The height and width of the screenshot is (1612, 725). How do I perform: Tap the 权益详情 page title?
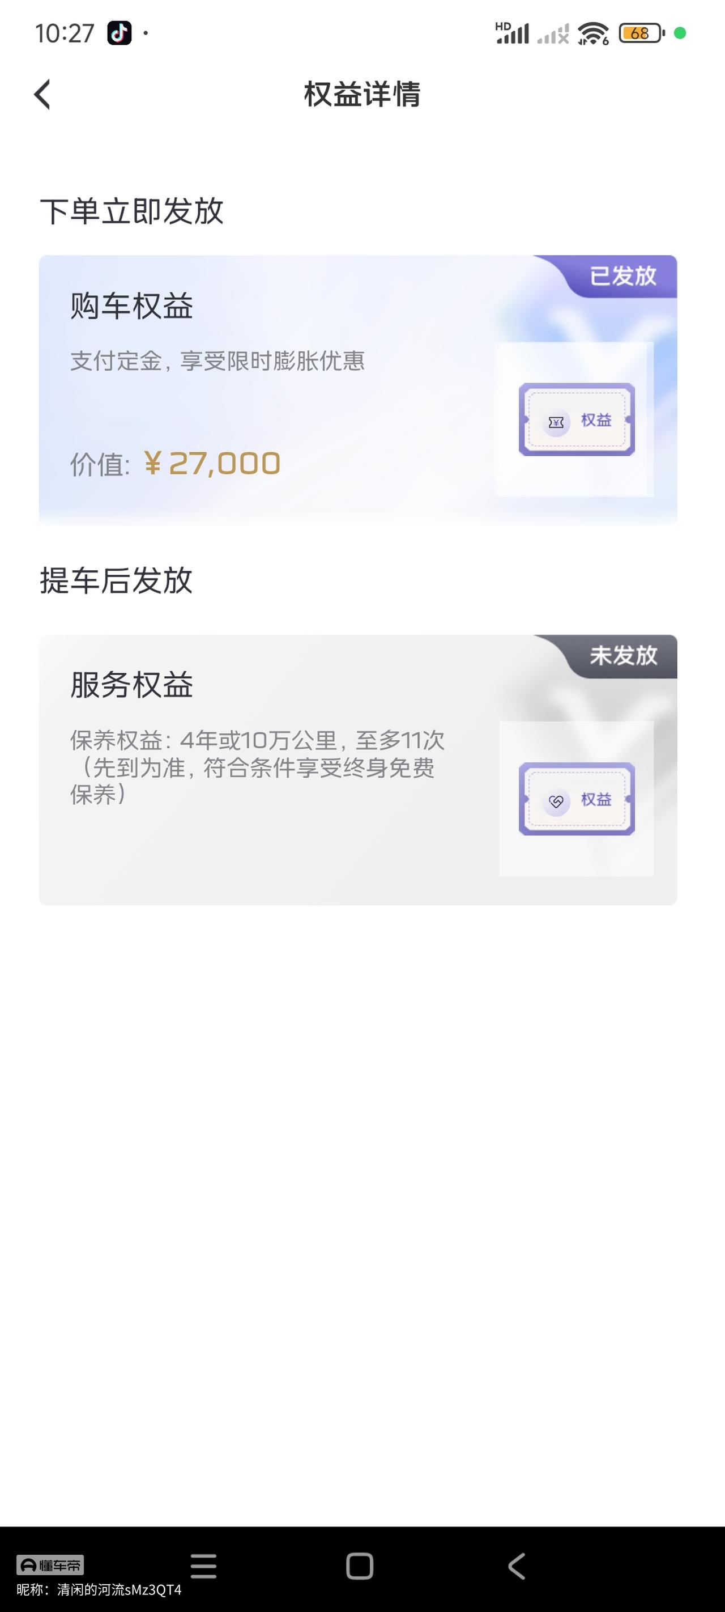pos(362,95)
